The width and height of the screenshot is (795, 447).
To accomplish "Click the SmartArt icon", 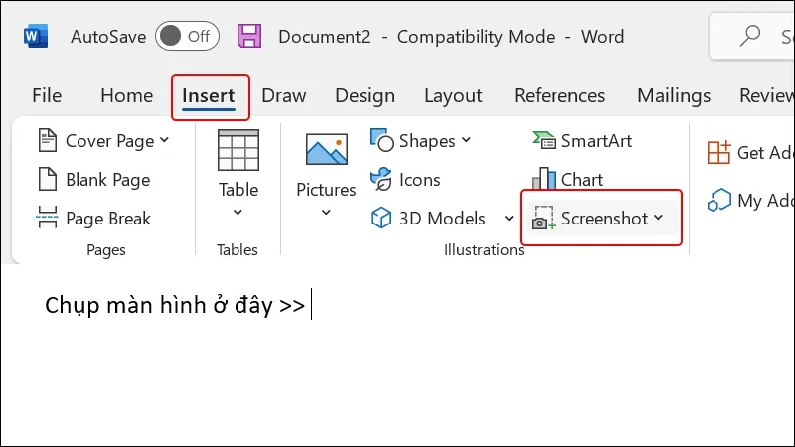I will (x=544, y=140).
